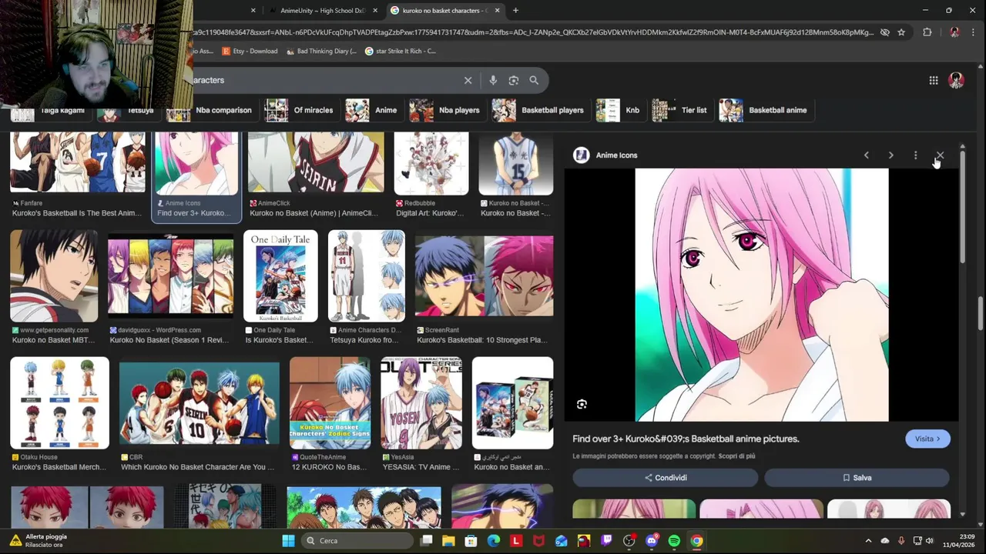Open Windows Start menu
Image resolution: width=986 pixels, height=554 pixels.
tap(288, 541)
